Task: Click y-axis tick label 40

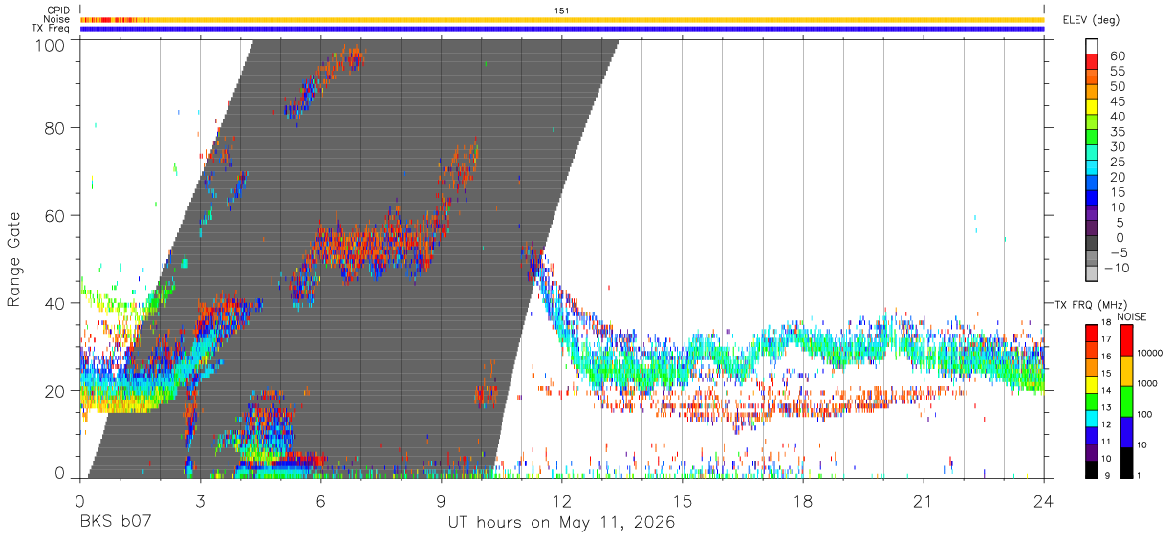Action: 54,303
